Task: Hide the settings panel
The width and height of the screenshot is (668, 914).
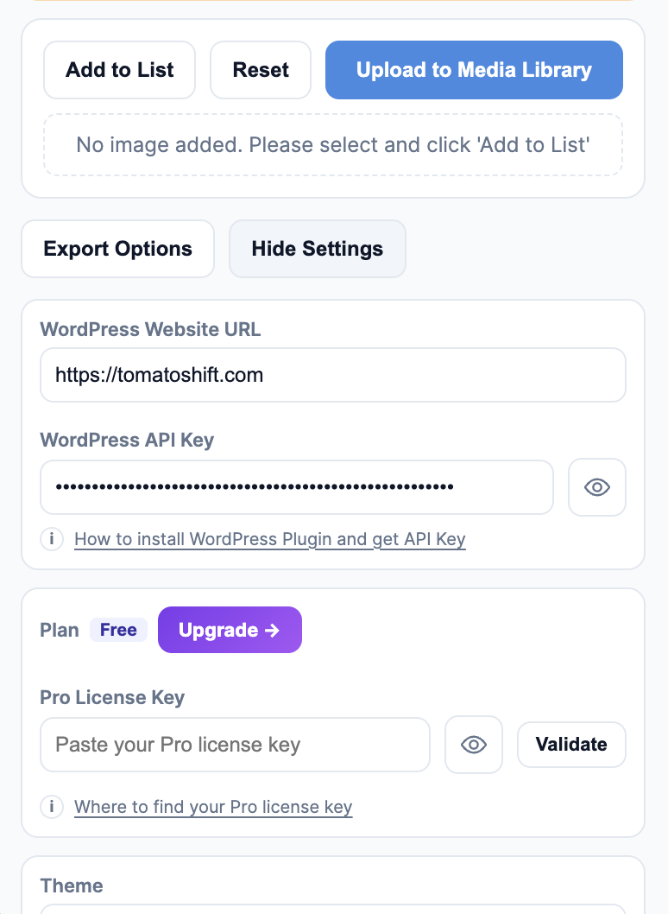Action: (317, 249)
